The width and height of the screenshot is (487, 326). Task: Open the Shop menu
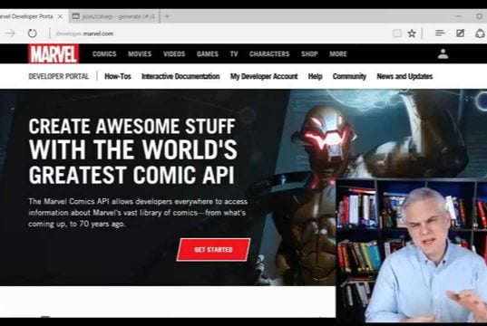click(x=309, y=54)
